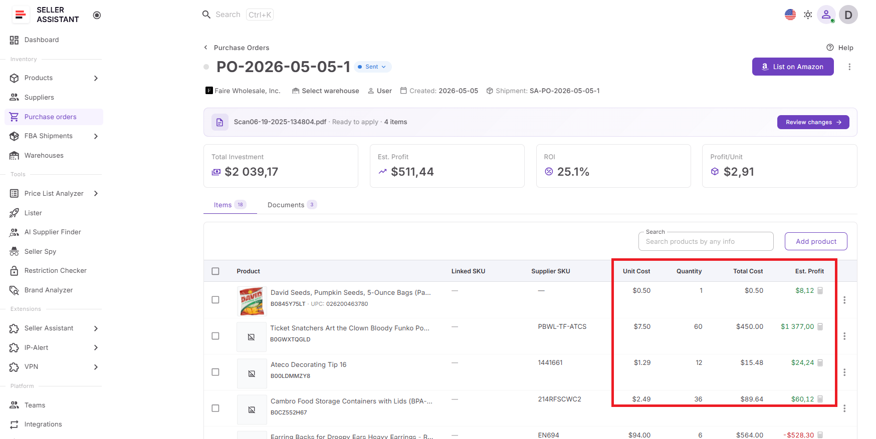Click supplier SKU PBWL-TF-ATCS

tap(562, 327)
